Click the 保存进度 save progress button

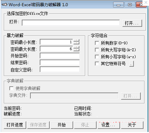coord(38,125)
